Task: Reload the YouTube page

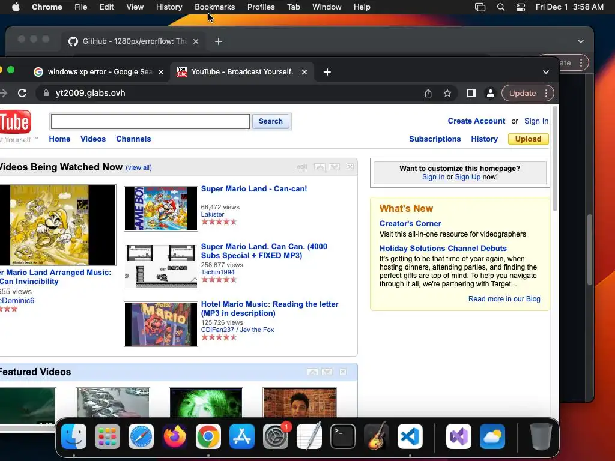Action: tap(22, 93)
